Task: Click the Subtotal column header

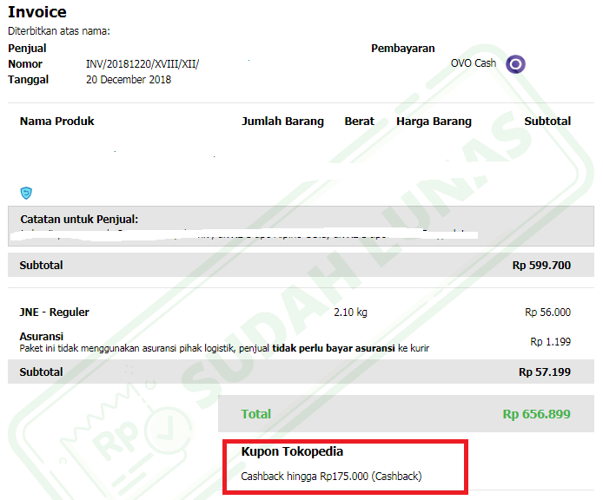Action: coord(547,121)
